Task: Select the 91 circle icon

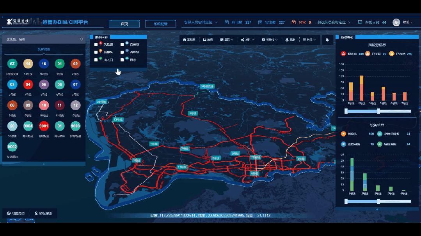Action: pyautogui.click(x=60, y=126)
